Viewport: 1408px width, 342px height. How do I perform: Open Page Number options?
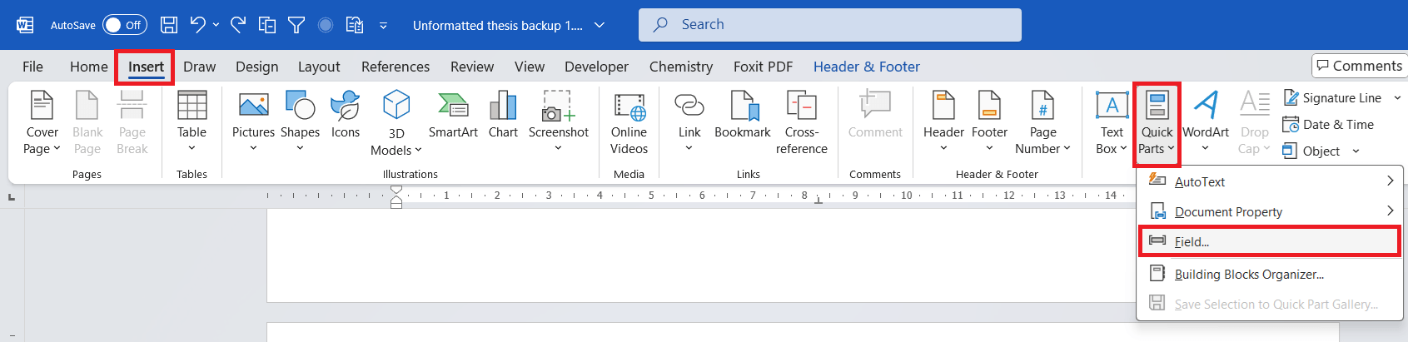pos(1042,123)
